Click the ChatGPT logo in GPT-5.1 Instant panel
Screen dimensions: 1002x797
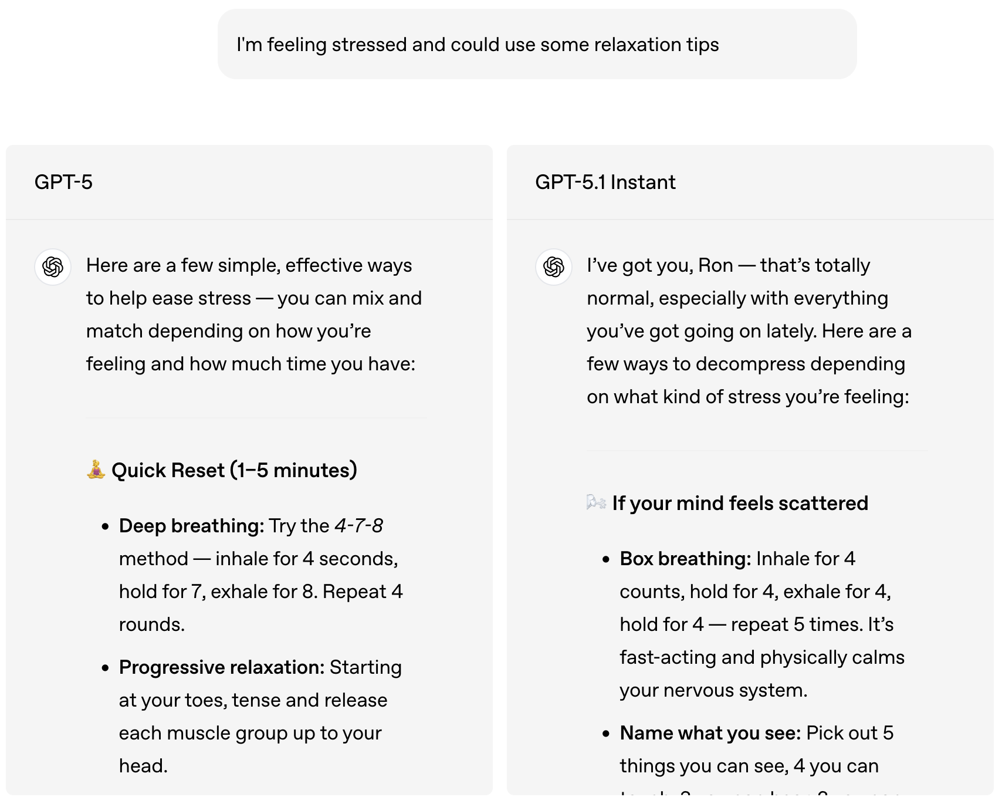tap(553, 267)
